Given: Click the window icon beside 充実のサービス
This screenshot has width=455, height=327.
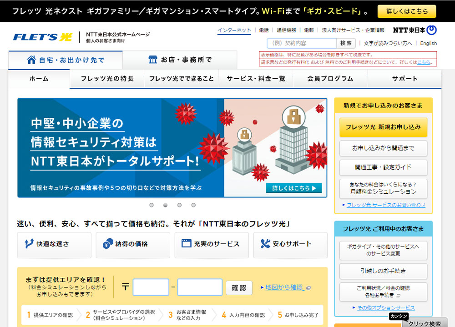Looking at the screenshot, I should tap(186, 243).
